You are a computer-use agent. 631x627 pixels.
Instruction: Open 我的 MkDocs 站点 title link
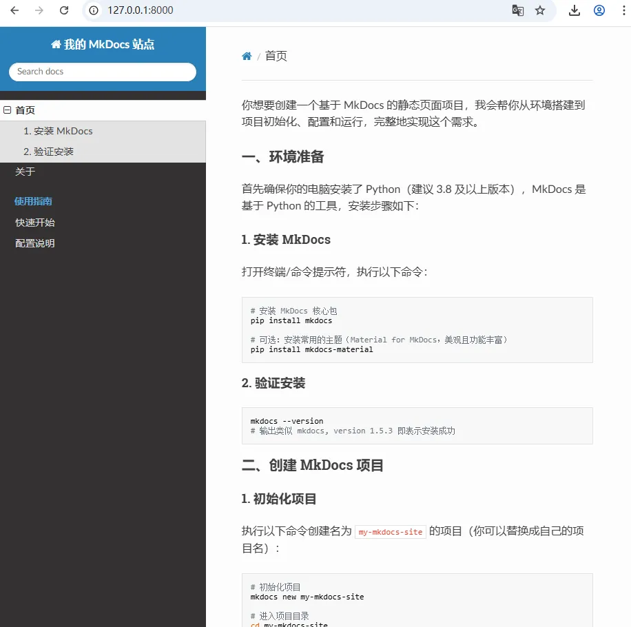[103, 44]
